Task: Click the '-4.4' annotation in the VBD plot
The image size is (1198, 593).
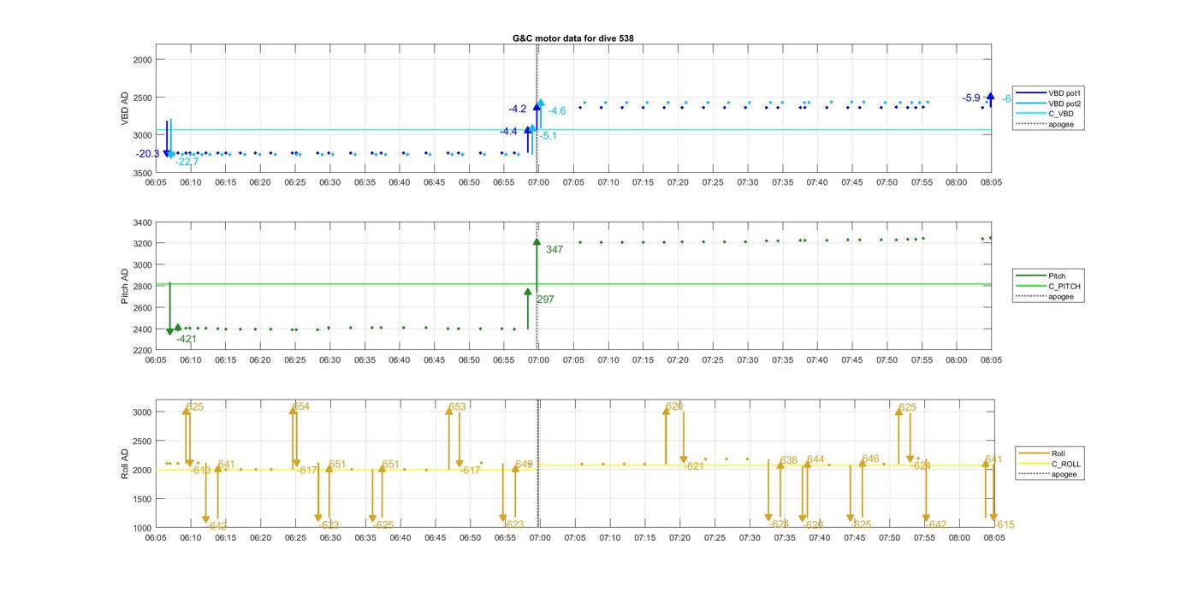Action: point(509,132)
